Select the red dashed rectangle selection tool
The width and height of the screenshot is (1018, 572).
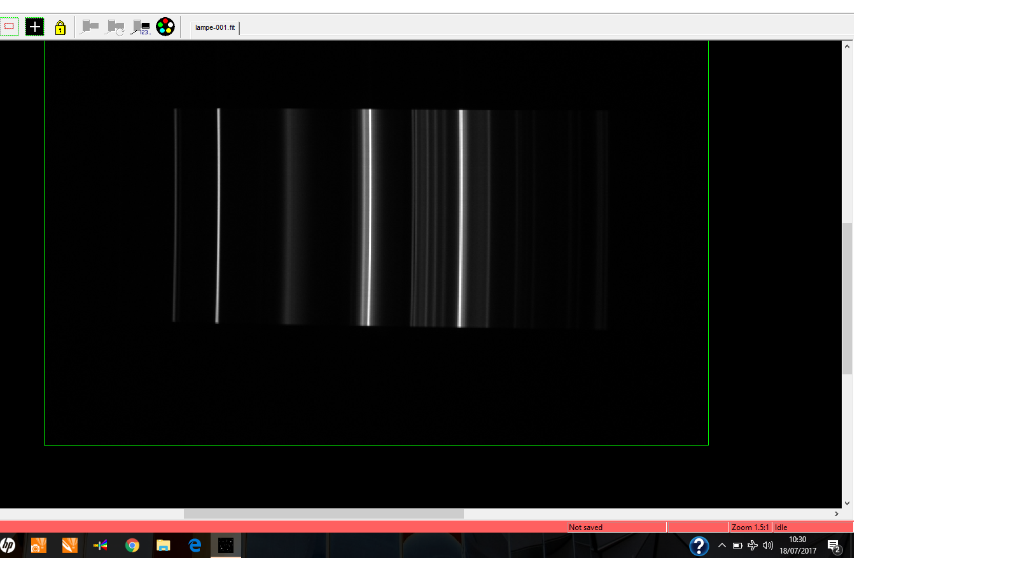tap(10, 27)
